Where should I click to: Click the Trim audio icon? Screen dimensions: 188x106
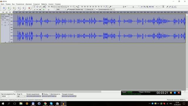[150, 7]
